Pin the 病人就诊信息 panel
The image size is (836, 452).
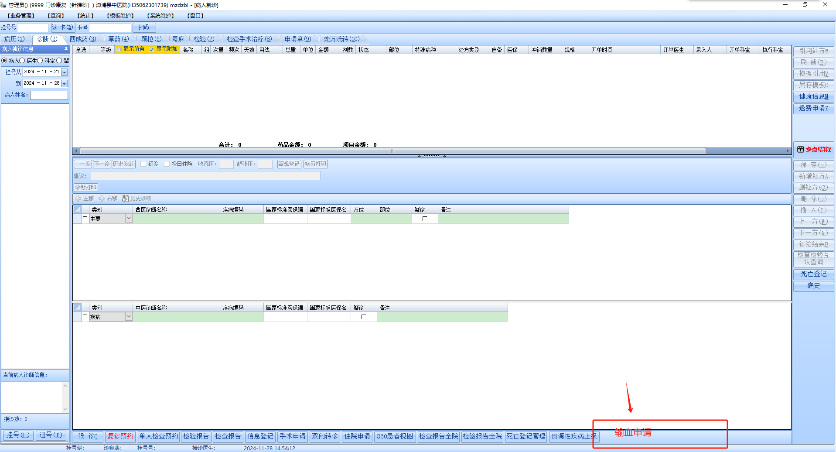pyautogui.click(x=66, y=49)
